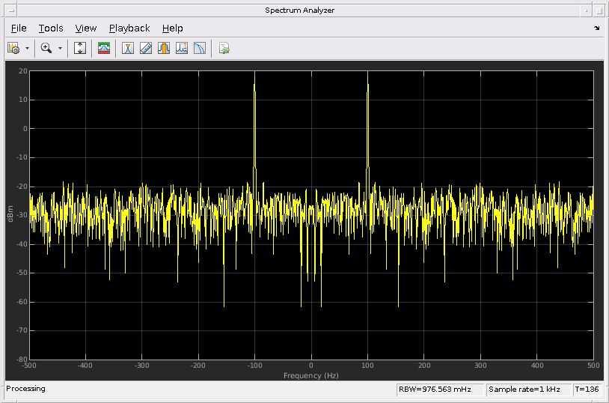Click the copy display to figure icon
The width and height of the screenshot is (609, 403).
pos(224,48)
